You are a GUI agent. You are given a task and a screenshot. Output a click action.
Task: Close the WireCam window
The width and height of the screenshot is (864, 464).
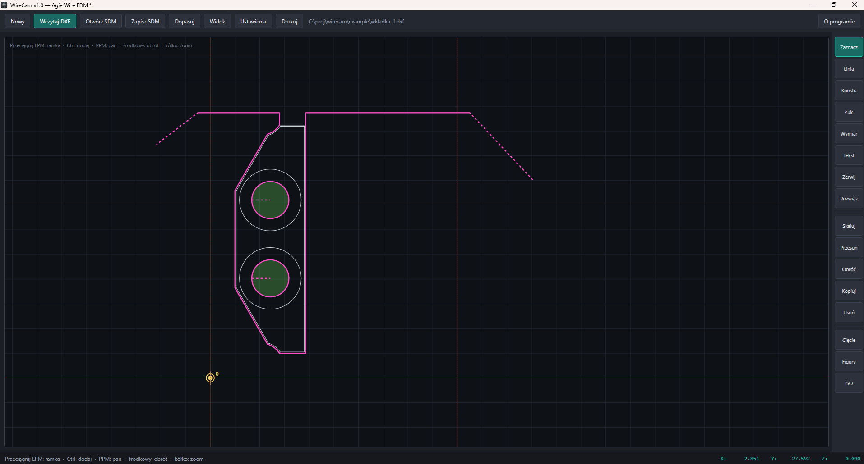coord(854,5)
